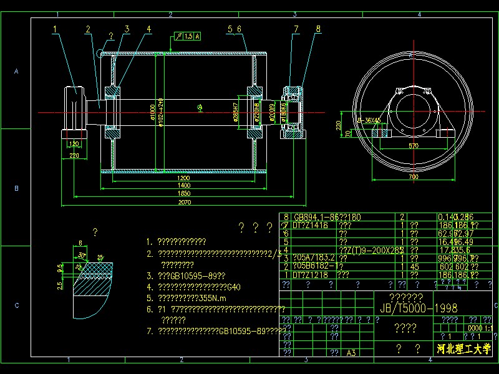Select the 700 dimension in the end view
Image resolution: width=499 pixels, height=374 pixels.
[414, 176]
